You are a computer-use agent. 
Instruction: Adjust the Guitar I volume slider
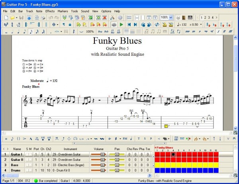click(x=98, y=154)
